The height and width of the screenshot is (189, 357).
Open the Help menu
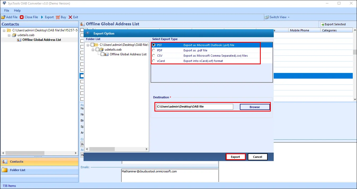click(x=17, y=11)
